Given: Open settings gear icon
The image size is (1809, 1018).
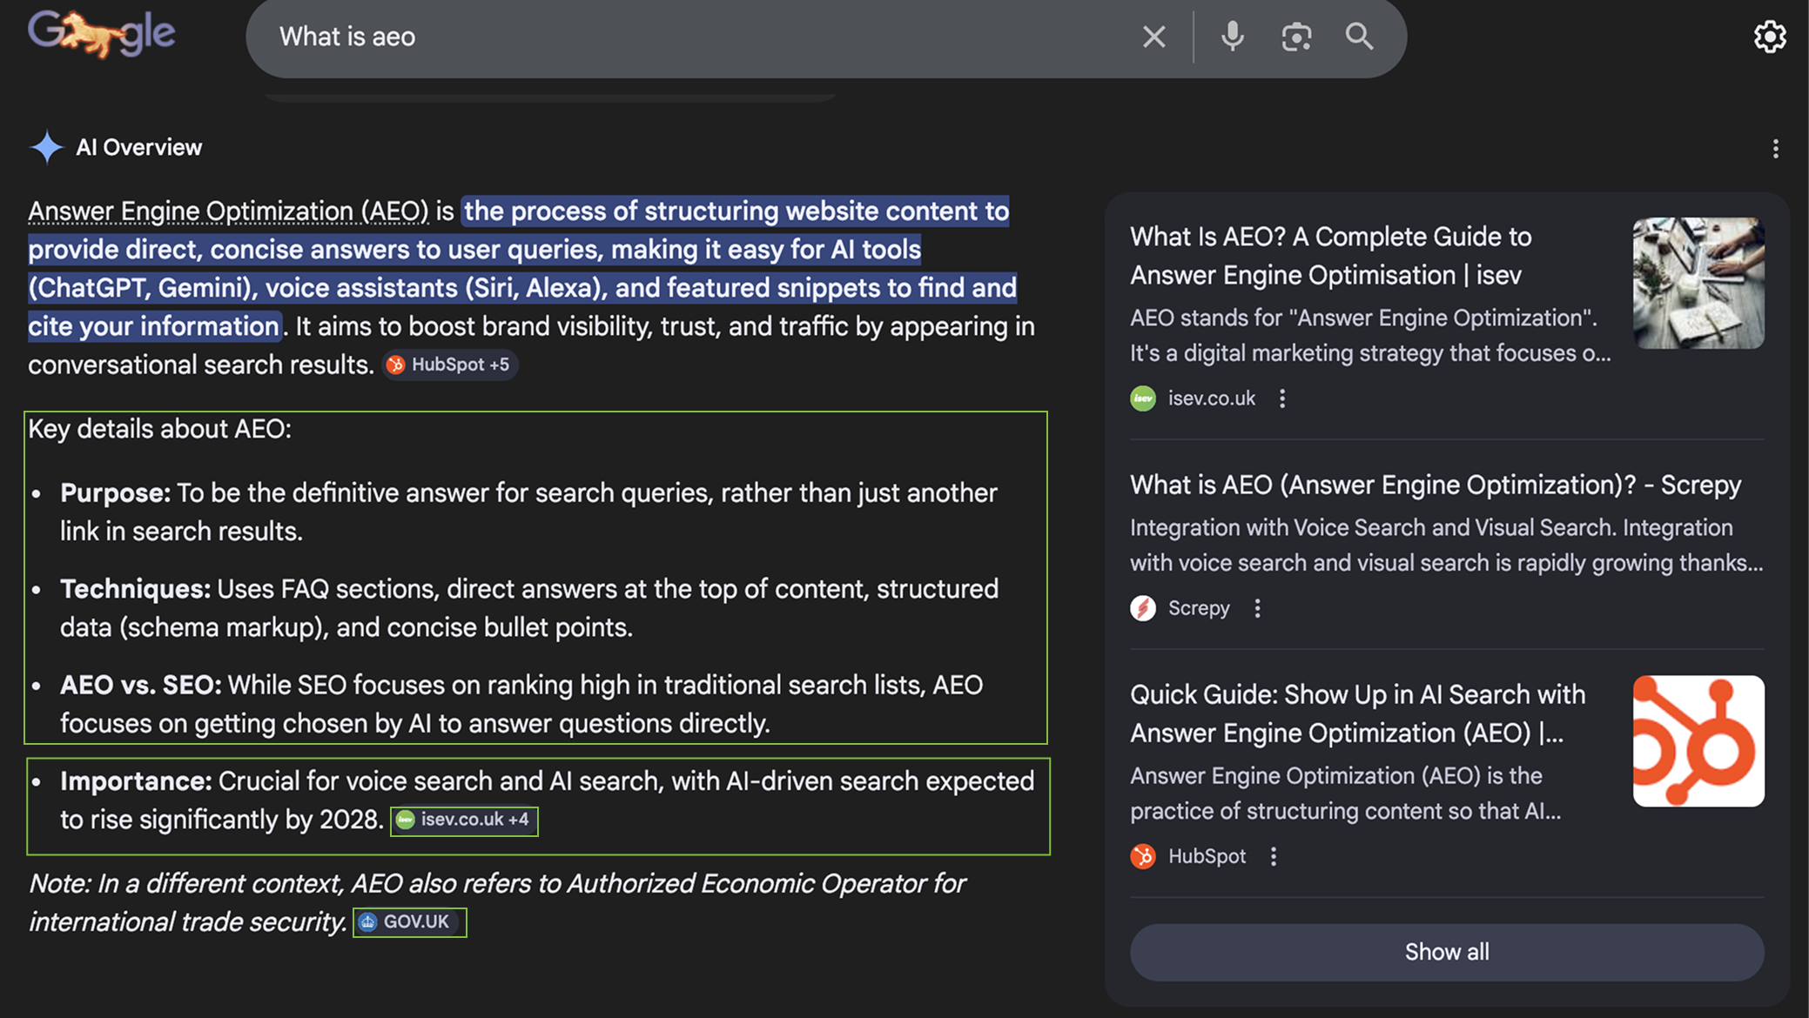Looking at the screenshot, I should click(1769, 37).
